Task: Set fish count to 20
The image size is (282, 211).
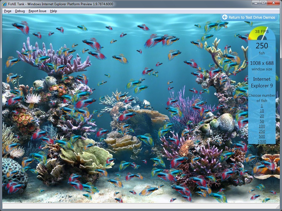Action: (262, 116)
